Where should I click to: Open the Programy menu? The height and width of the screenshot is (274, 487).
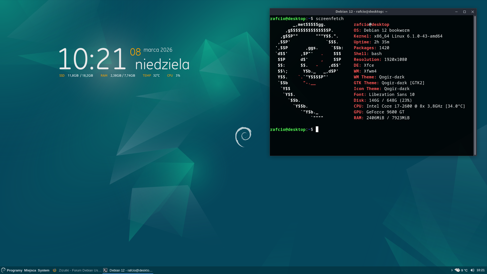pyautogui.click(x=14, y=270)
